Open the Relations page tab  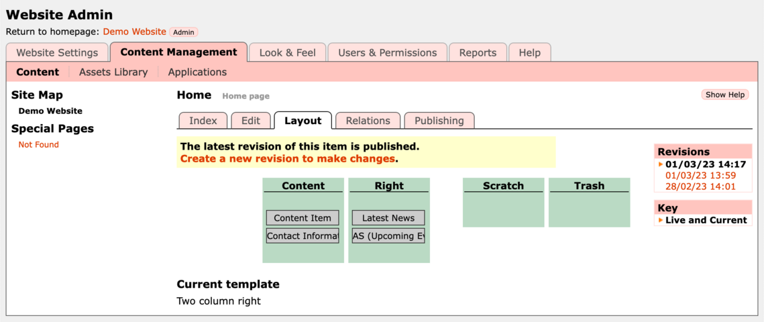[x=368, y=121]
